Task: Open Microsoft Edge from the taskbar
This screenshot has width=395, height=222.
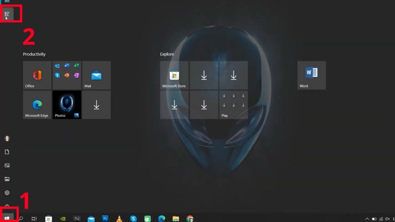Action: click(x=162, y=218)
